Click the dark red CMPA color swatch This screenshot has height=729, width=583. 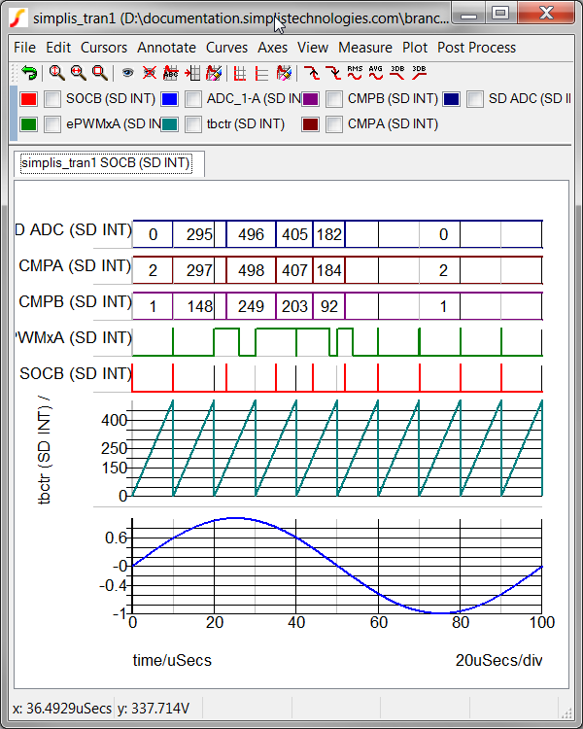coord(311,124)
